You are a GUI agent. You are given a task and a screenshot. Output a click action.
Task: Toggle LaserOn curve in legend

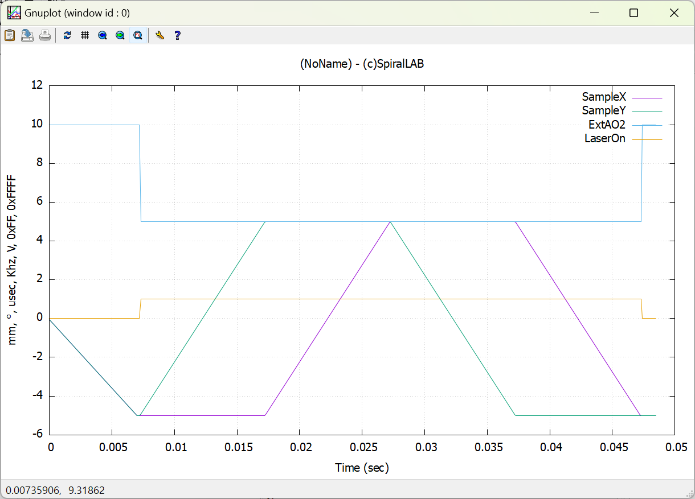pos(605,138)
